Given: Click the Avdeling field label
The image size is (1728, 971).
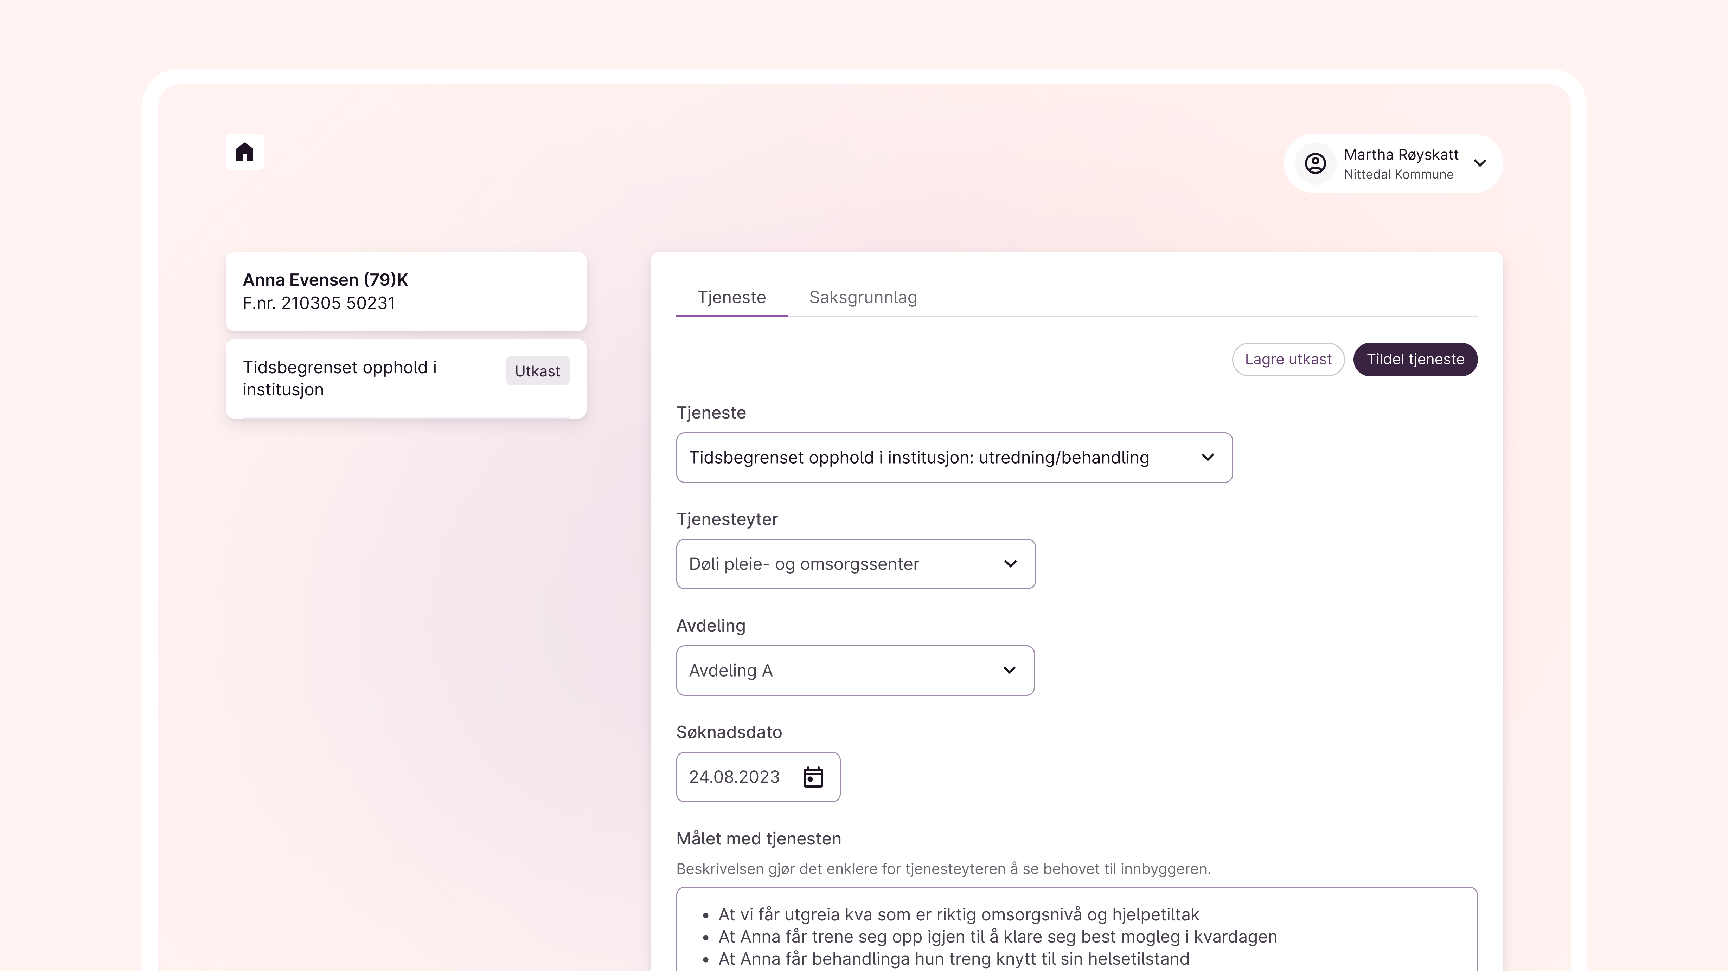Looking at the screenshot, I should 711,626.
